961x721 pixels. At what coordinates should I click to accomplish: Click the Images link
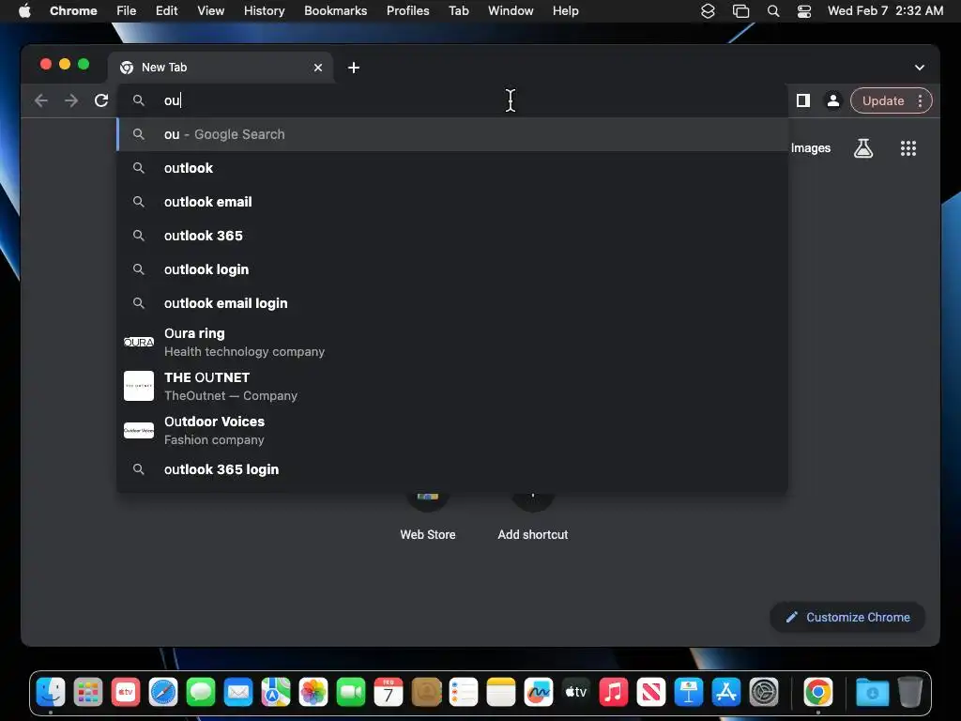pyautogui.click(x=810, y=148)
